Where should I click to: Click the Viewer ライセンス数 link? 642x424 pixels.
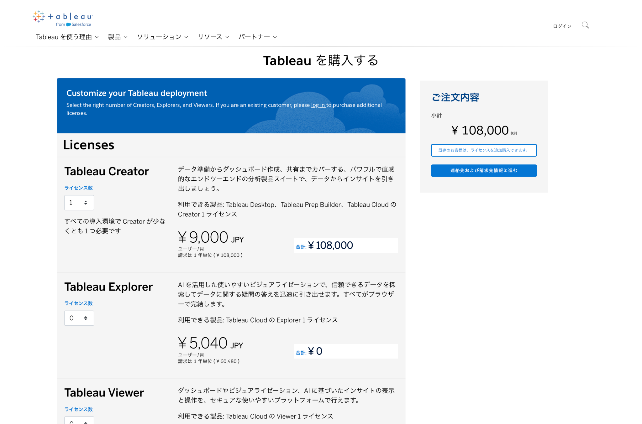tap(78, 409)
